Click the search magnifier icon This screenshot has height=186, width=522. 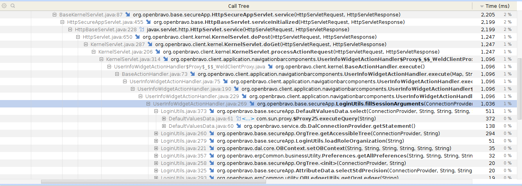point(13,6)
